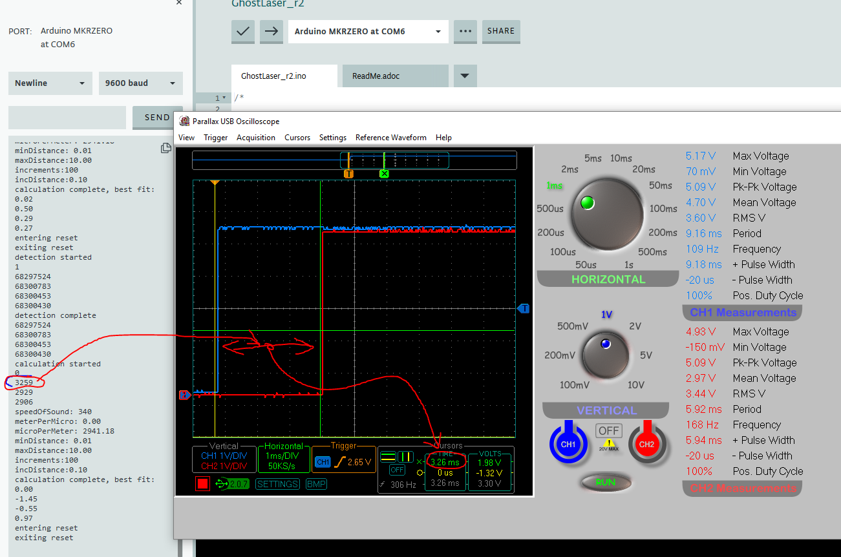Open the Trigger menu in oscilloscope
The height and width of the screenshot is (557, 841).
click(215, 138)
